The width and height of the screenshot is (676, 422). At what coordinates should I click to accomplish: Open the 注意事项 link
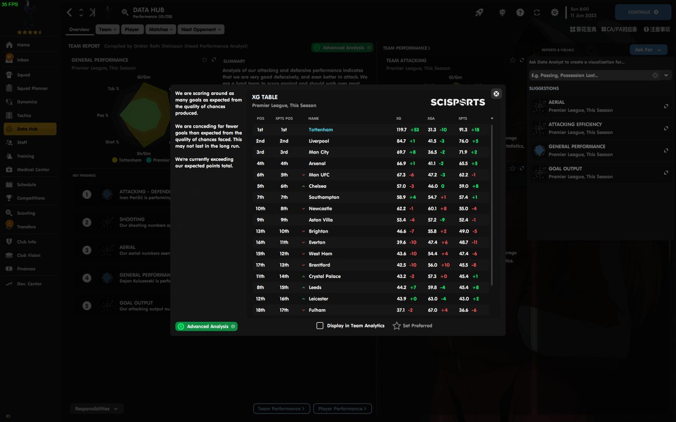(658, 30)
